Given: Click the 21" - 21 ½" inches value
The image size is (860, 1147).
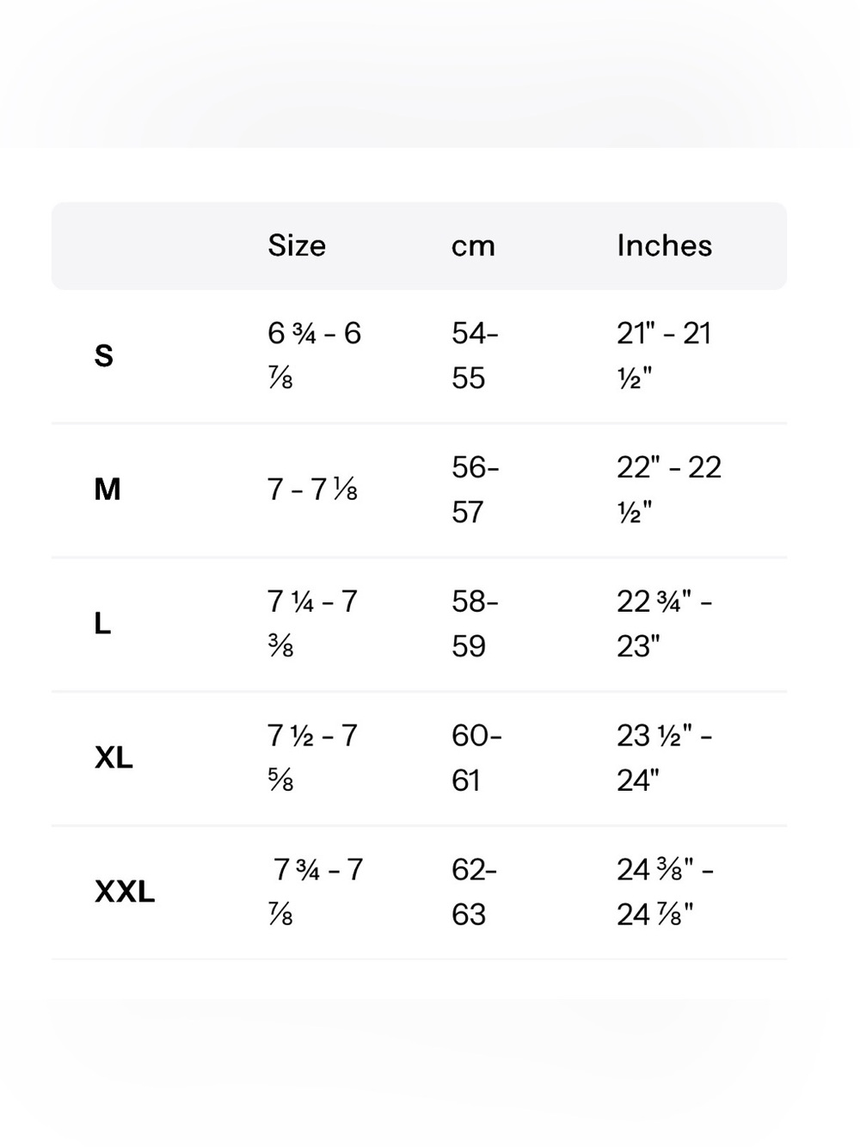Looking at the screenshot, I should (x=664, y=355).
